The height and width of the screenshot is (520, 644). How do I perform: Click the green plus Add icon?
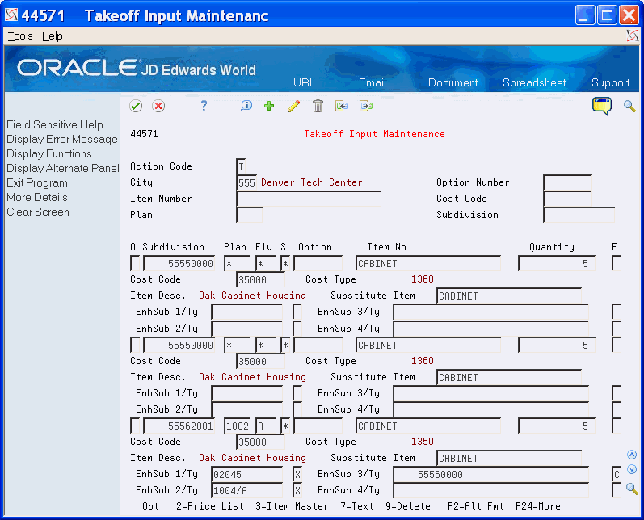[269, 106]
